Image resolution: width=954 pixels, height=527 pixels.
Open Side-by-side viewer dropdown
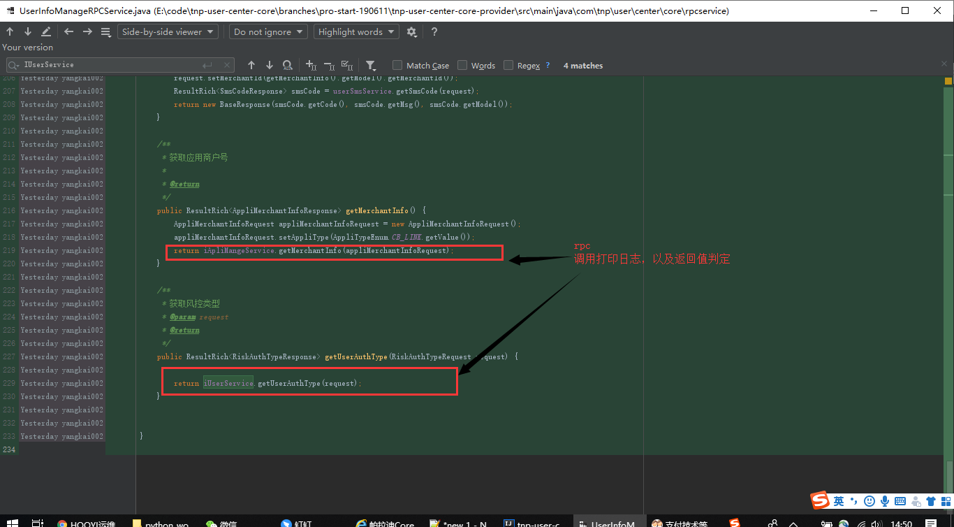(x=168, y=31)
